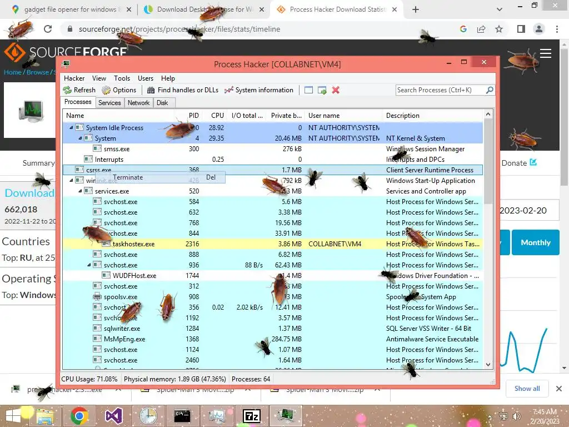569x427 pixels.
Task: Open the Hacker menu
Action: 74,78
